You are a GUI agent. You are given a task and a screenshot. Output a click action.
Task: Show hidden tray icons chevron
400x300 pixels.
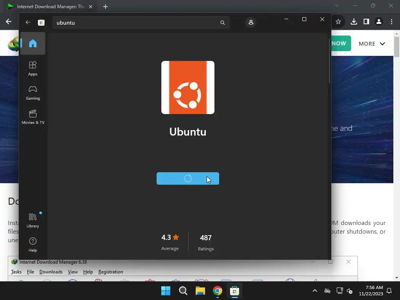pos(315,291)
